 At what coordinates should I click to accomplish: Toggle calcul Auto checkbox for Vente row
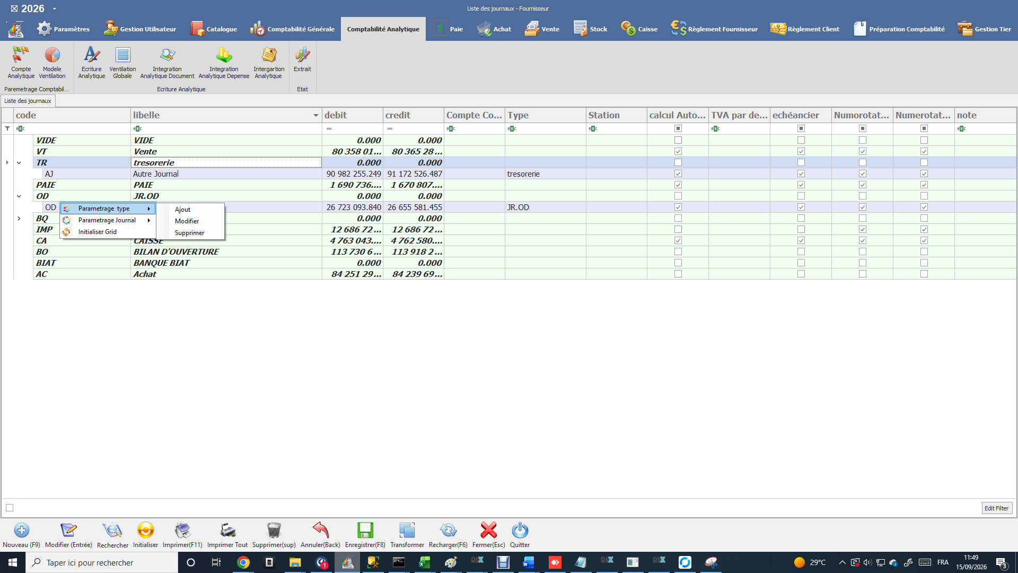[678, 151]
